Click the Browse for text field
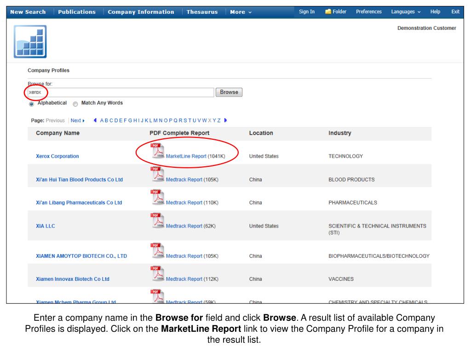The width and height of the screenshot is (471, 353). [x=120, y=92]
